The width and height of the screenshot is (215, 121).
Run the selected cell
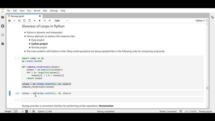pyautogui.click(x=35, y=21)
